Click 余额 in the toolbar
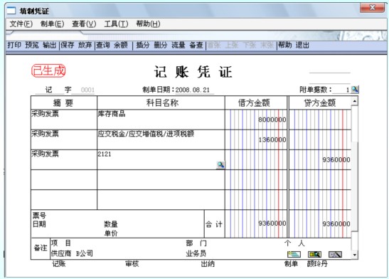Image resolution: width=389 pixels, height=279 pixels. [x=121, y=45]
